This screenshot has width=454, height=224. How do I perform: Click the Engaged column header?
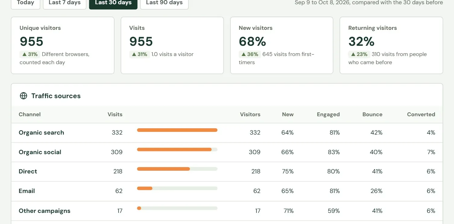click(x=328, y=114)
